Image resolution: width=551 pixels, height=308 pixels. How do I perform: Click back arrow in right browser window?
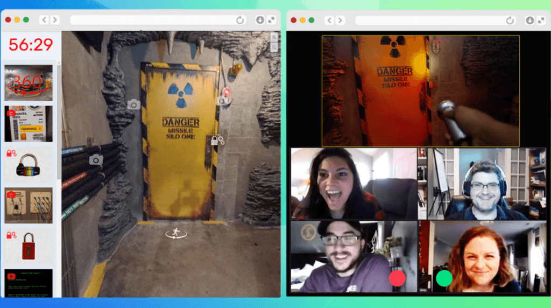(x=329, y=20)
